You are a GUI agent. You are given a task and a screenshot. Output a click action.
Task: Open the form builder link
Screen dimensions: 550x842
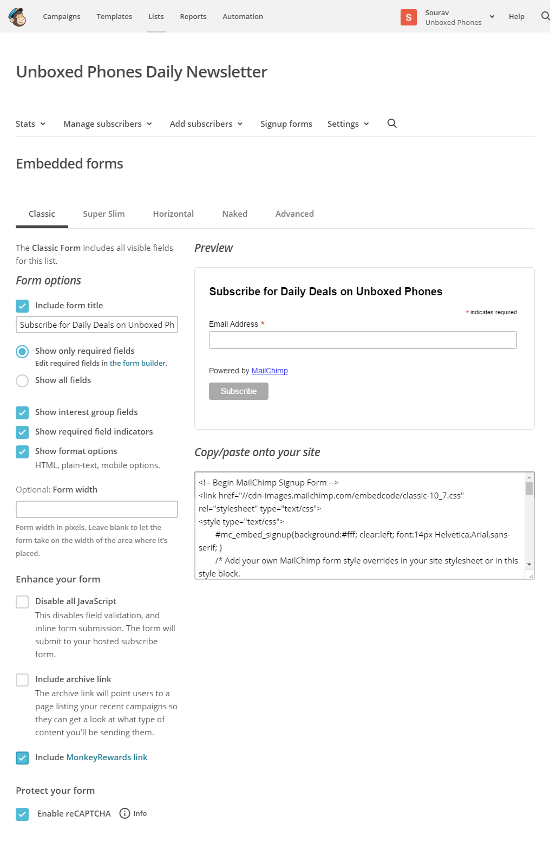click(137, 363)
